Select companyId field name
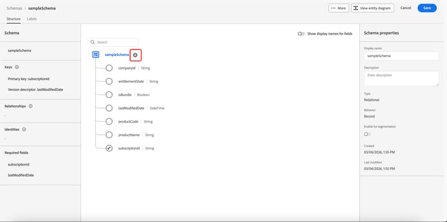This screenshot has width=447, height=222. click(x=127, y=68)
